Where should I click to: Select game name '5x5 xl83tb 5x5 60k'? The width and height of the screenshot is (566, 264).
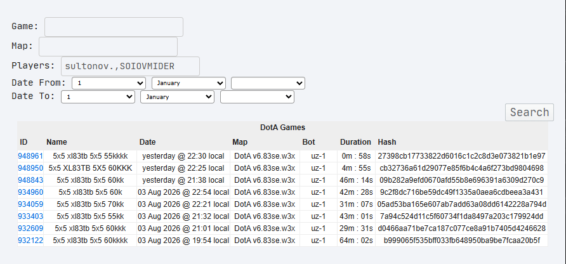tap(90, 192)
